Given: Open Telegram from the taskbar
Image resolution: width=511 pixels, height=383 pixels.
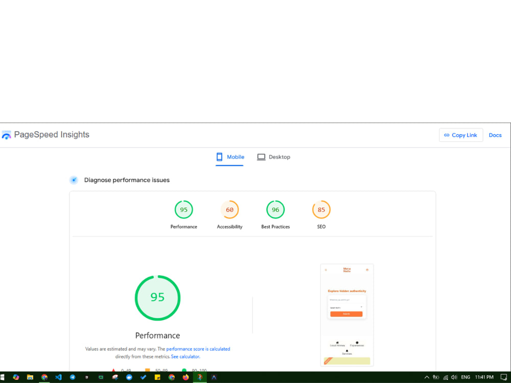Looking at the screenshot, I should tap(73, 377).
